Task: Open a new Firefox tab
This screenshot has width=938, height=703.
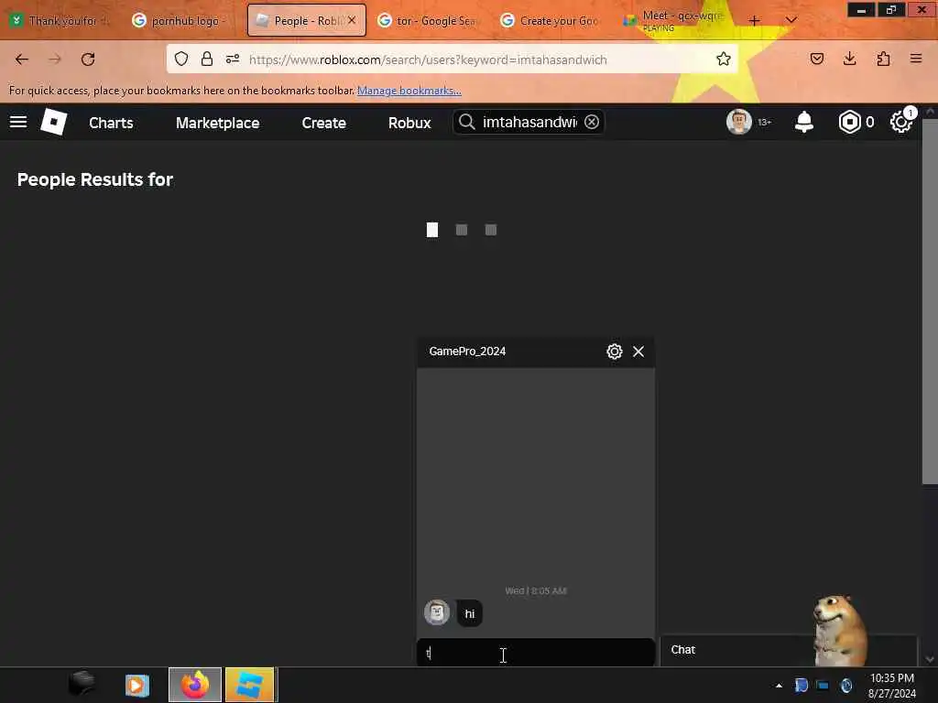Action: [x=755, y=21]
